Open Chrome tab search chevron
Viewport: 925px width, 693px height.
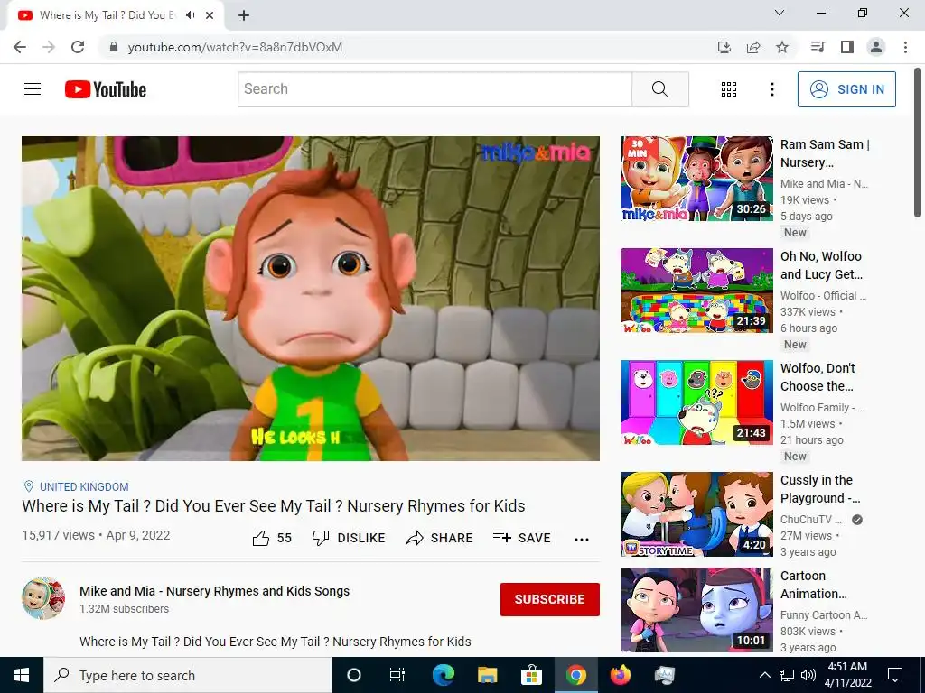tap(780, 13)
